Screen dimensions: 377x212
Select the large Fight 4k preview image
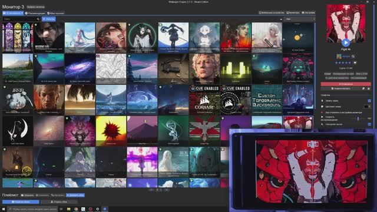point(346,24)
